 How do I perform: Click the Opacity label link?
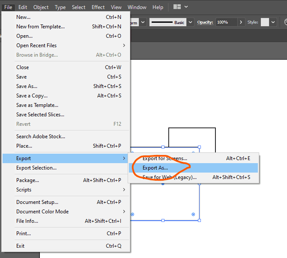point(205,22)
